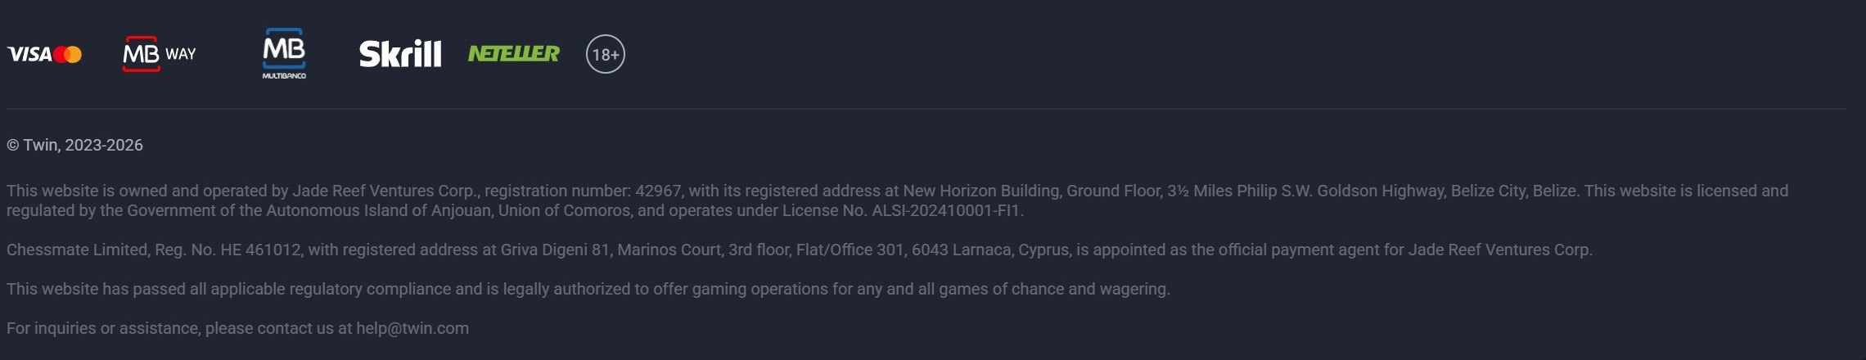Click the Belize City, Belize address text

1514,191
